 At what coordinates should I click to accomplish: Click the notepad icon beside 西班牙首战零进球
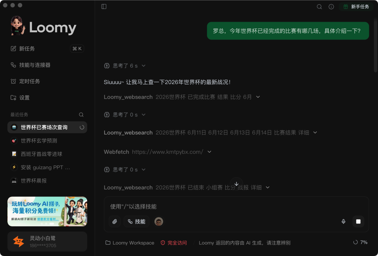coord(14,154)
